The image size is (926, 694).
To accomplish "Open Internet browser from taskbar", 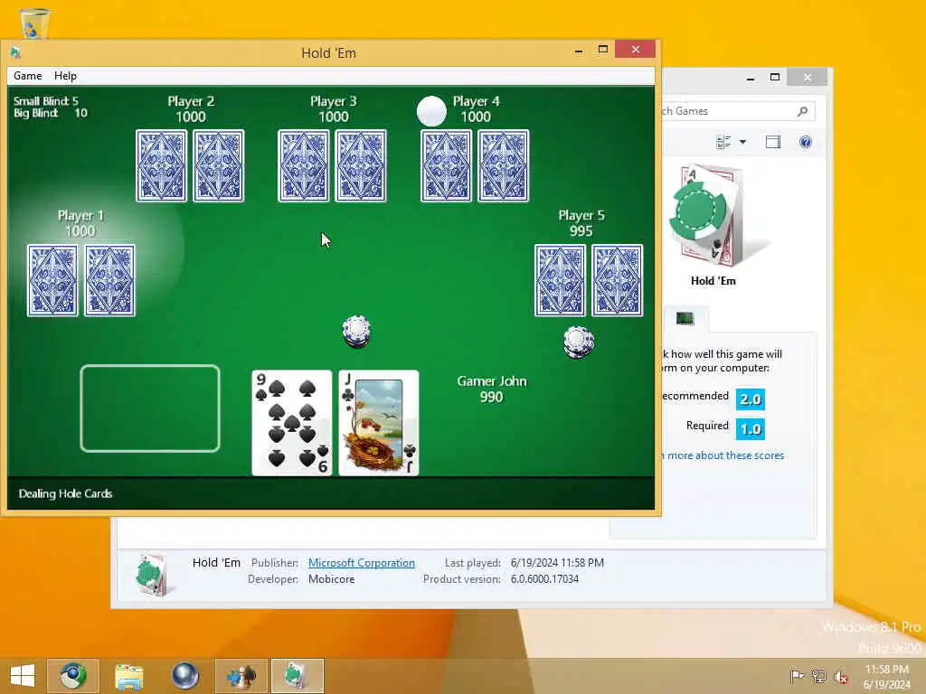I will tap(73, 676).
